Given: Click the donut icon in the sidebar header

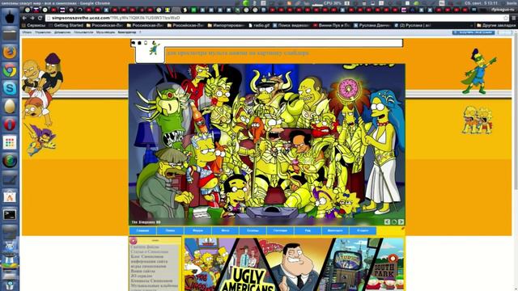Looking at the screenshot, I should pyautogui.click(x=133, y=241).
